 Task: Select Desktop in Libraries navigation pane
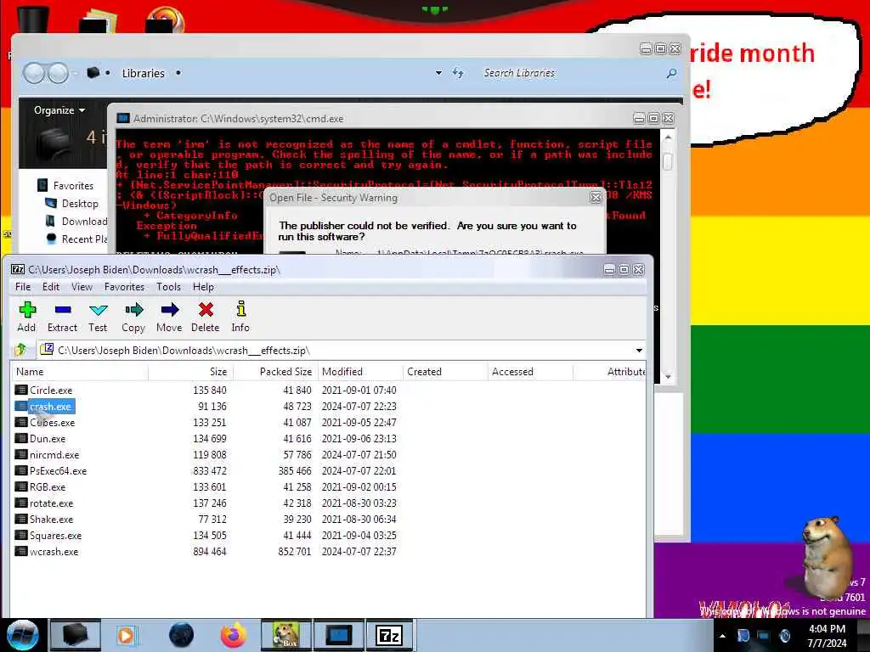pyautogui.click(x=72, y=204)
